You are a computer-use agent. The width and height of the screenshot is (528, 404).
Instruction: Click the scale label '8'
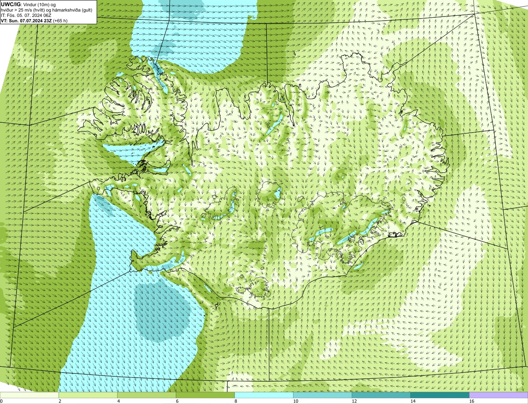(236, 401)
